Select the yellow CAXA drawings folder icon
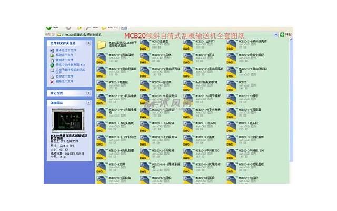The height and width of the screenshot is (211, 337). (x=102, y=44)
